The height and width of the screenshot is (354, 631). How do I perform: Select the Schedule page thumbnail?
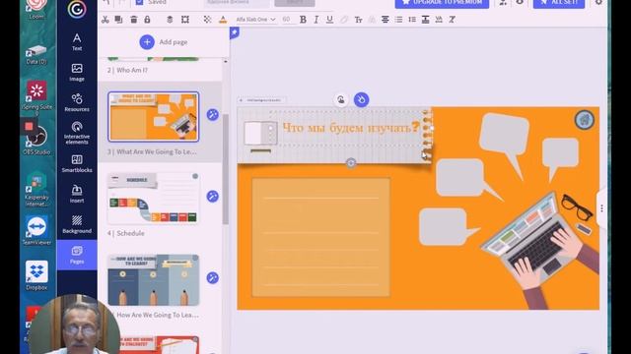(x=154, y=199)
